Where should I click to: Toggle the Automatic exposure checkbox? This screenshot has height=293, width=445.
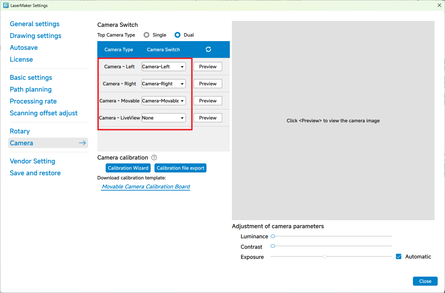coord(399,257)
